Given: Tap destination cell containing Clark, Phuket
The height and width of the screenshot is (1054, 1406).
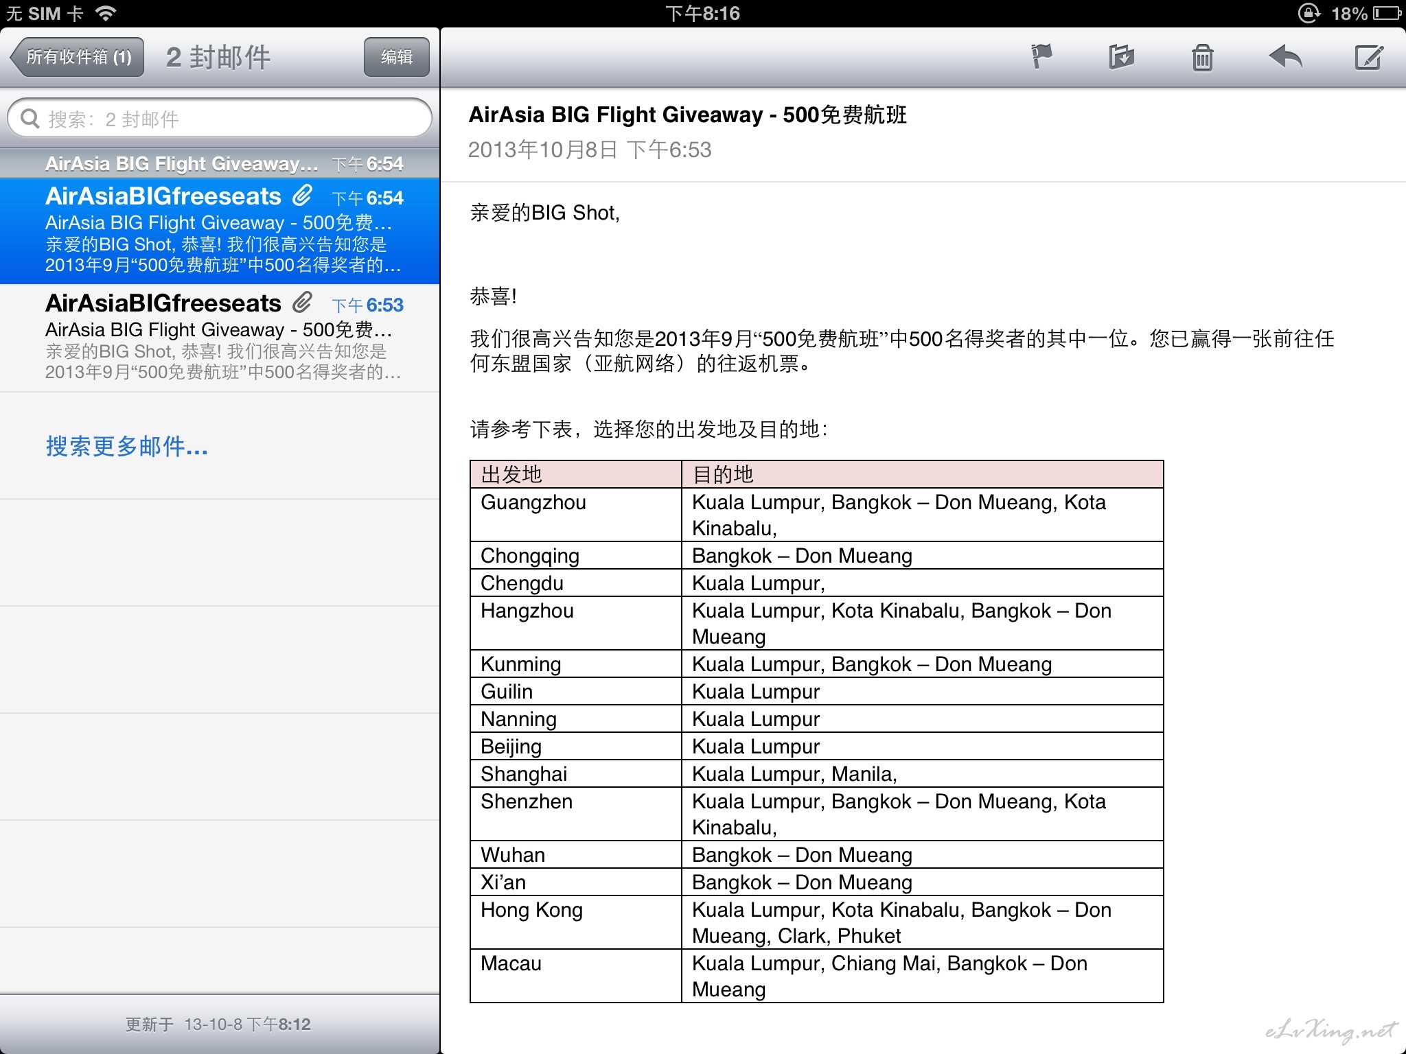Looking at the screenshot, I should (923, 922).
